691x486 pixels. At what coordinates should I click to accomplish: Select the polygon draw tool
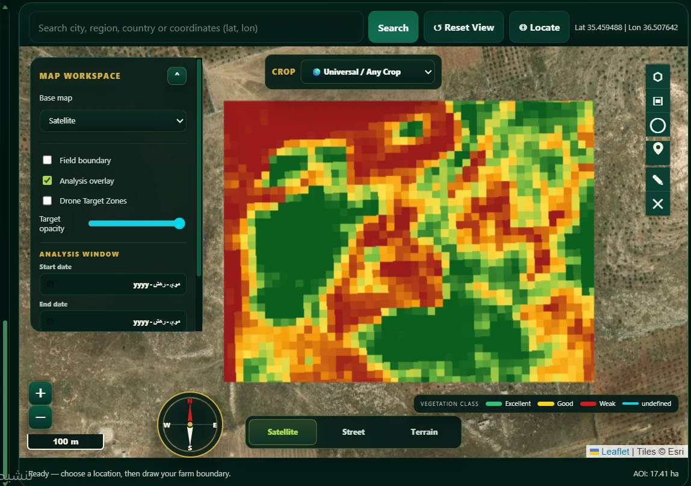point(657,76)
